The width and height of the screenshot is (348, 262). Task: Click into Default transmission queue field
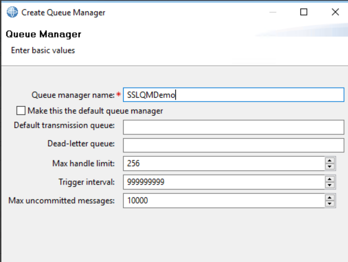pyautogui.click(x=234, y=127)
